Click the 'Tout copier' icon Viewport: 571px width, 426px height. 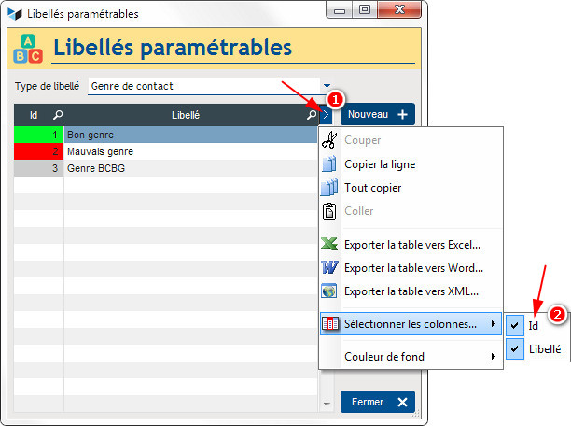pos(328,188)
